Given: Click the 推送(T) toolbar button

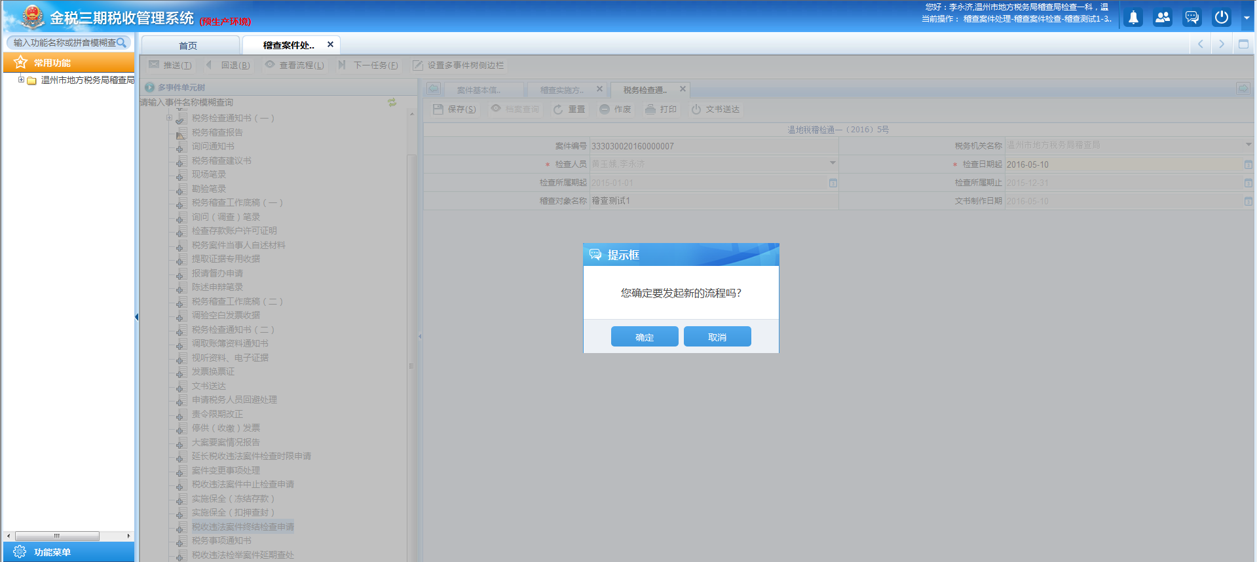Looking at the screenshot, I should click(170, 65).
